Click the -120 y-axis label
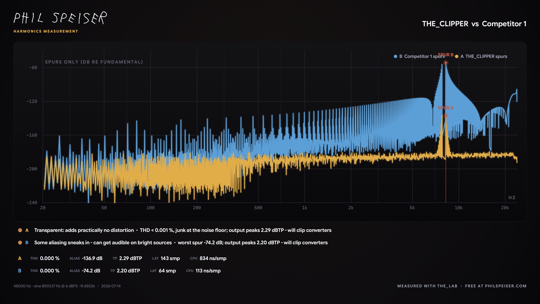The image size is (540, 304). [x=32, y=101]
